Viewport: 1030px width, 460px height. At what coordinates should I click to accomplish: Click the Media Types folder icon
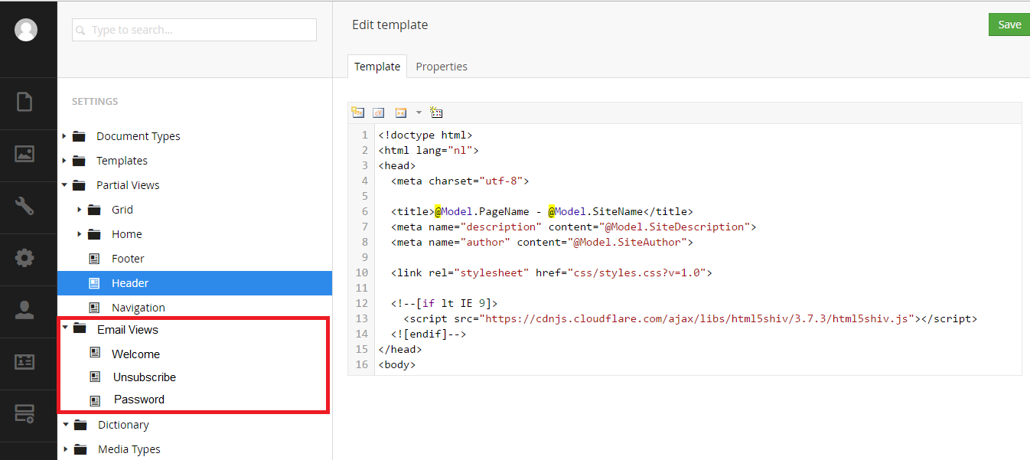80,449
